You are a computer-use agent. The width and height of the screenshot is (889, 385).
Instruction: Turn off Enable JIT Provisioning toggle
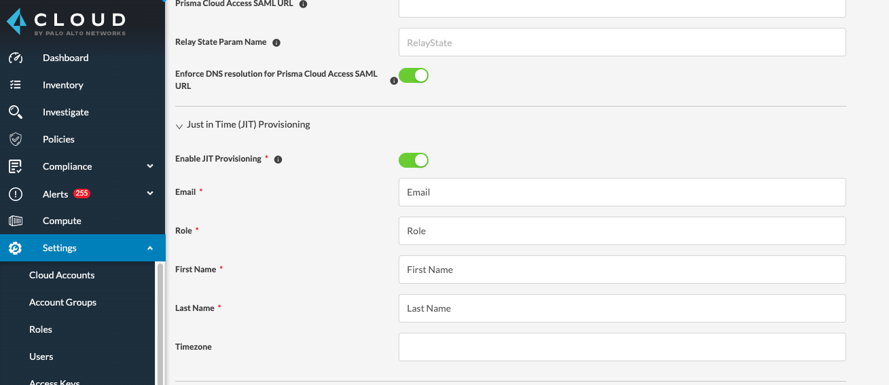pos(413,160)
